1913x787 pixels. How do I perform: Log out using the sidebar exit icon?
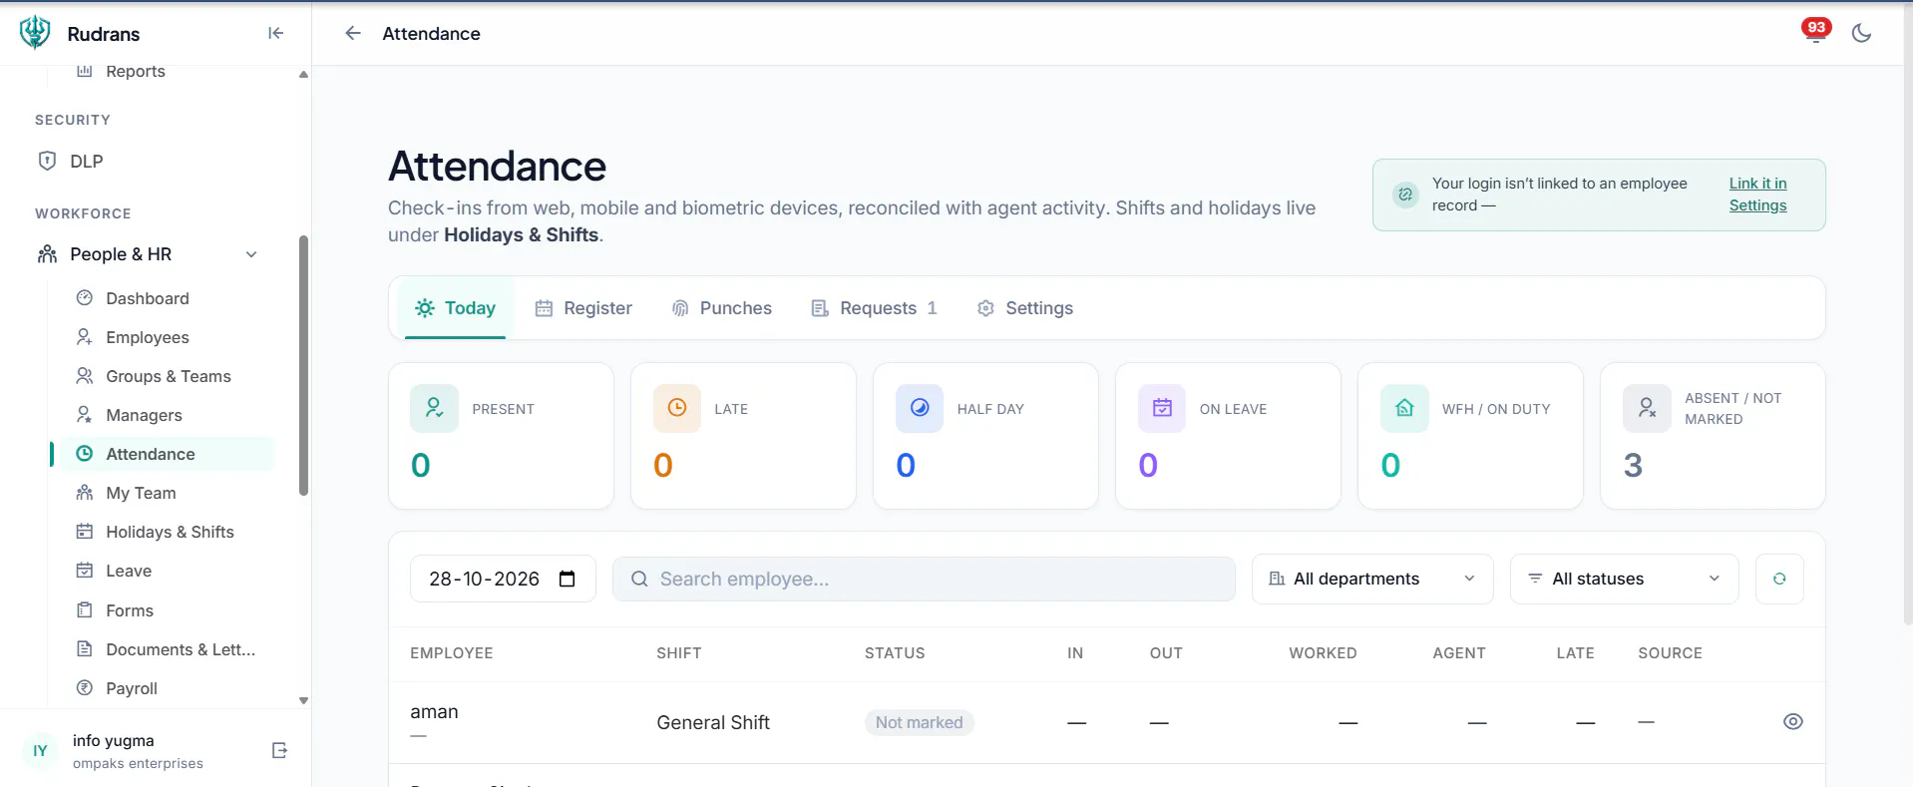pyautogui.click(x=279, y=750)
